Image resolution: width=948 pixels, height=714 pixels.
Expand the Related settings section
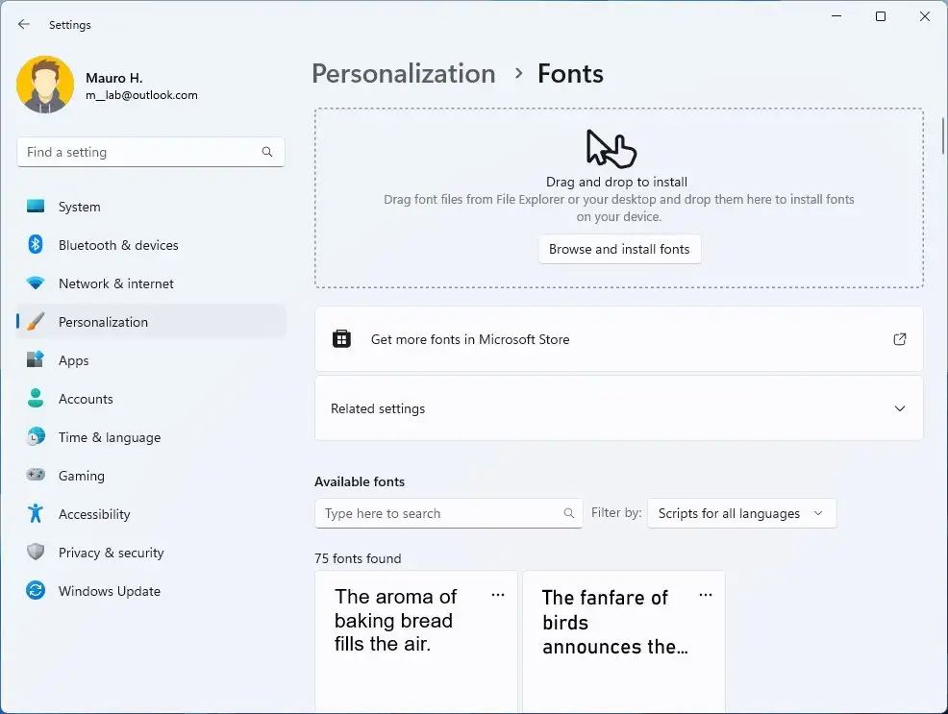pyautogui.click(x=899, y=408)
